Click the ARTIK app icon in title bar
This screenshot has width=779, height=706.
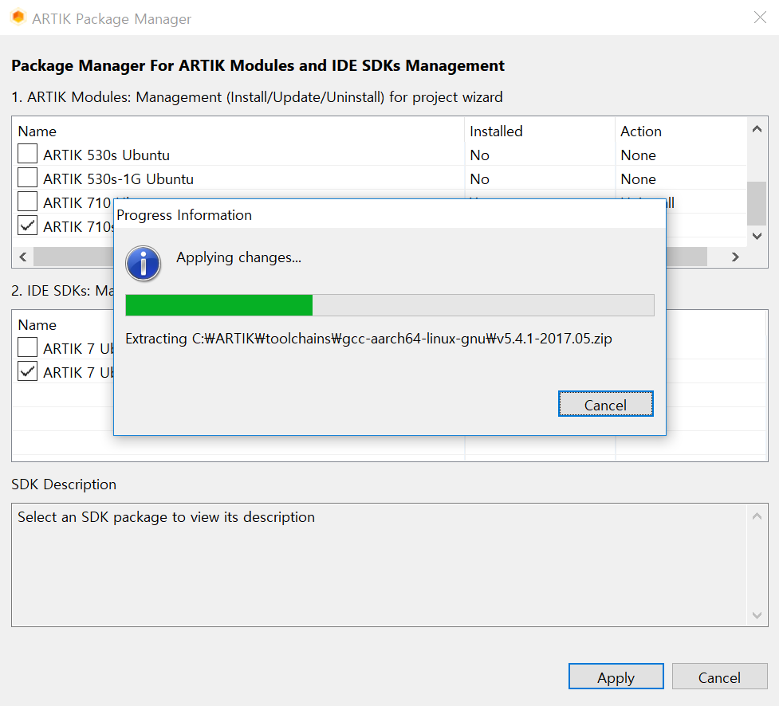tap(18, 18)
